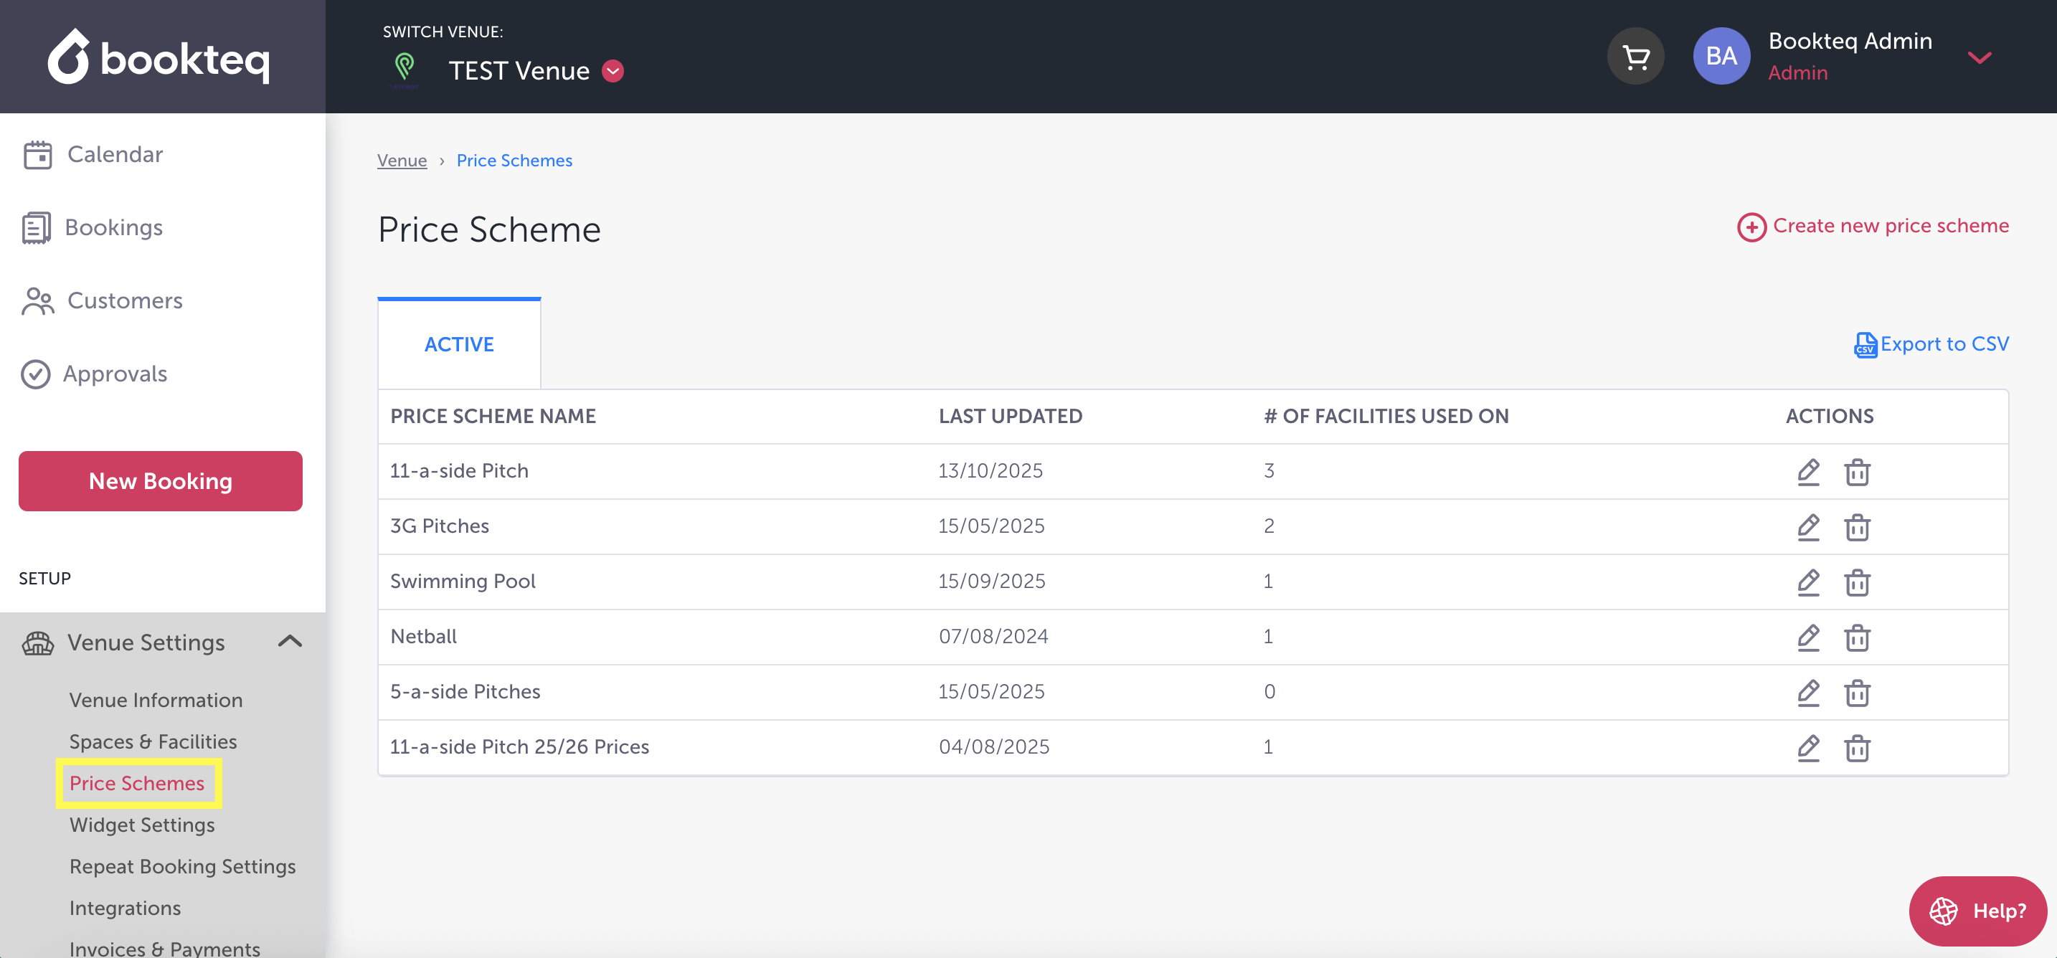Edit the 11-a-side Pitch scheme
This screenshot has height=958, width=2057.
(x=1808, y=472)
